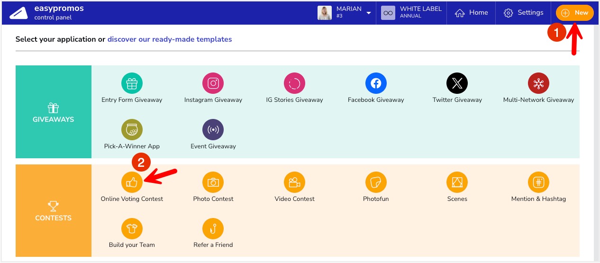
Task: Click the Online Voting Contest thumbs-up icon
Action: pyautogui.click(x=132, y=182)
